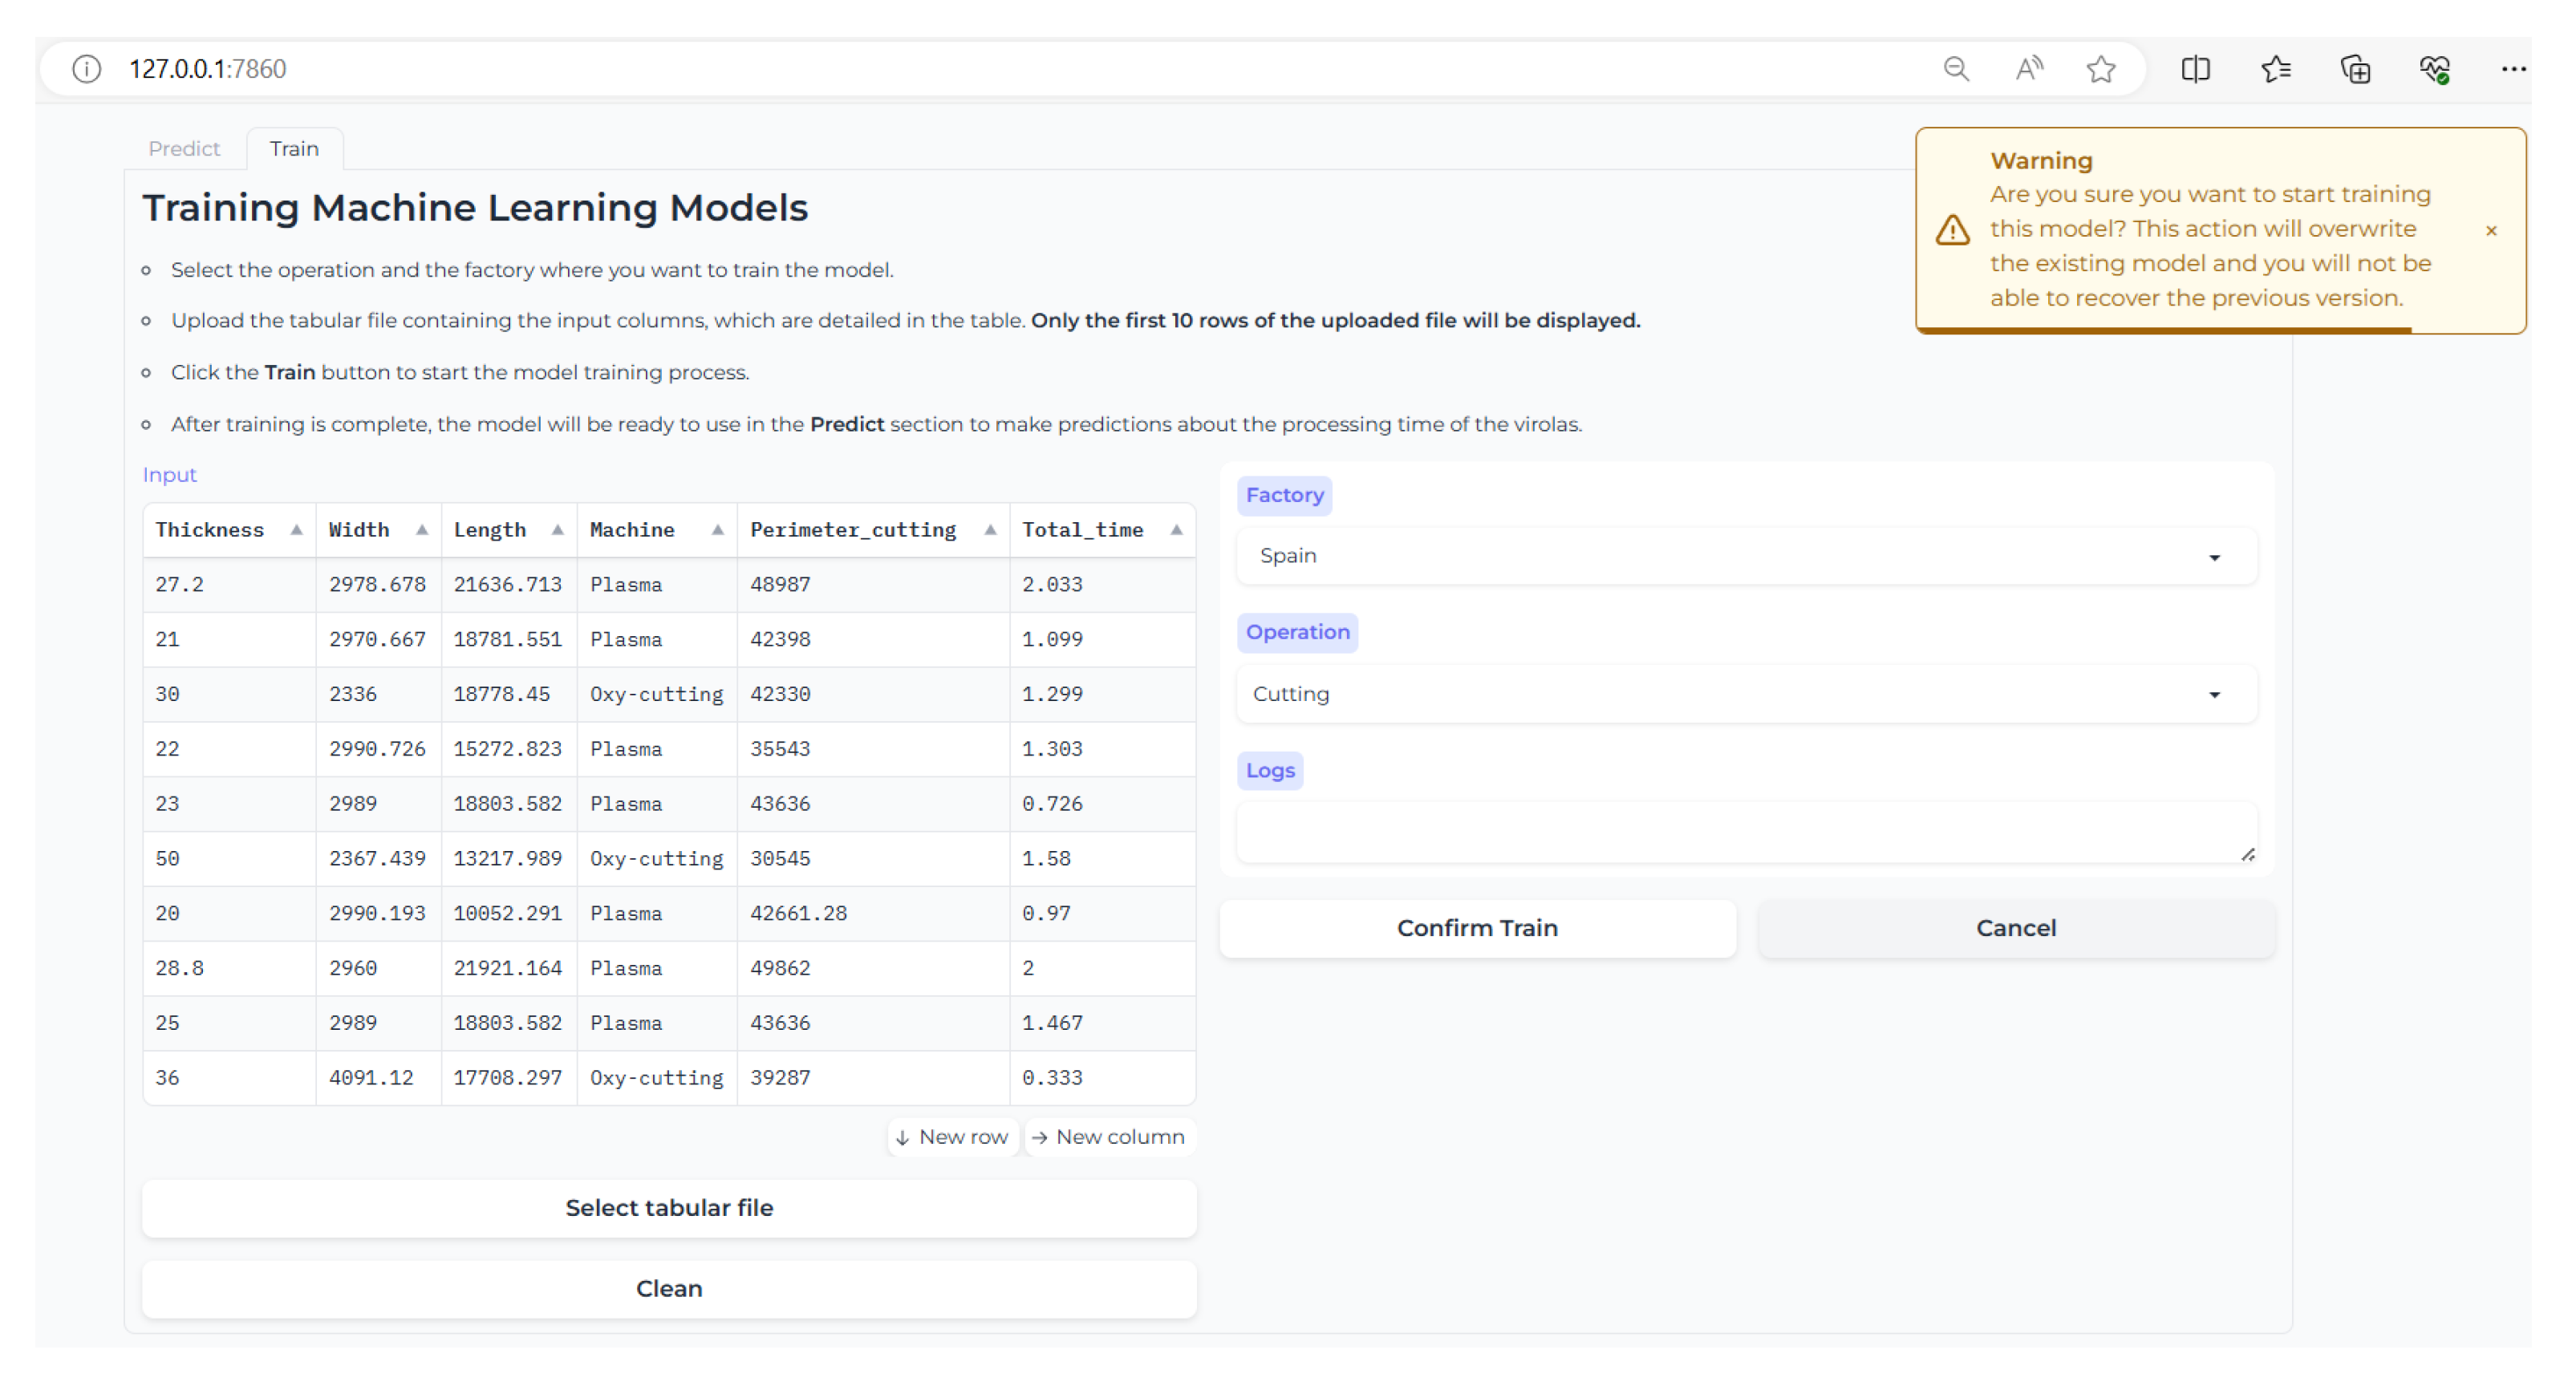Select the Train tab
The image size is (2576, 1382).
294,149
